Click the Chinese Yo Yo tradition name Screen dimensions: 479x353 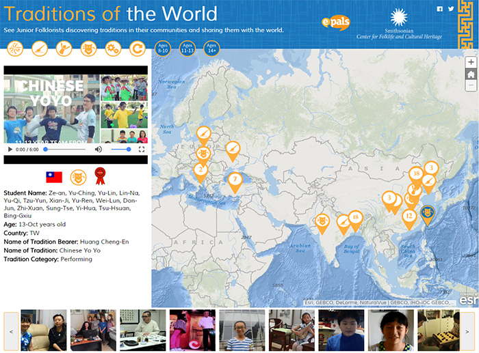tap(80, 251)
